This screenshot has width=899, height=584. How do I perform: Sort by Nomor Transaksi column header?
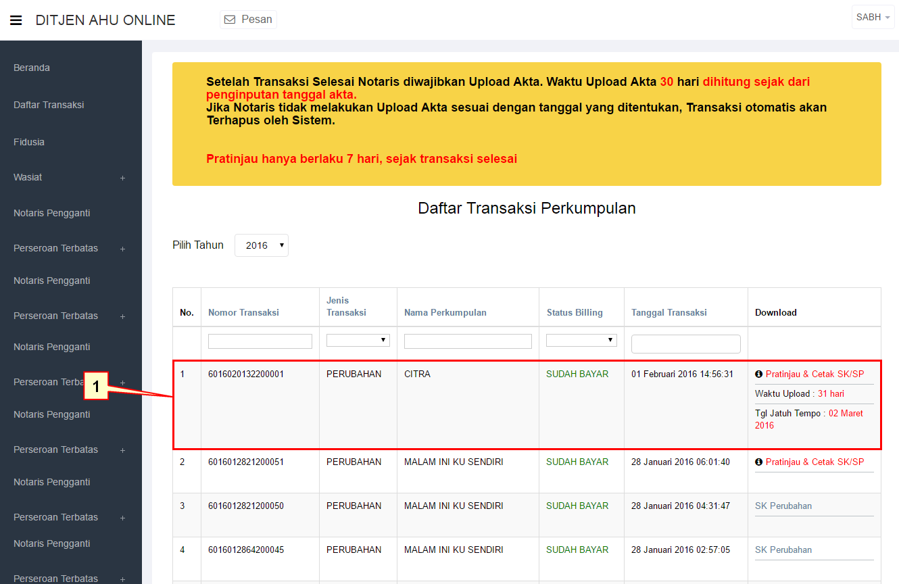coord(243,312)
